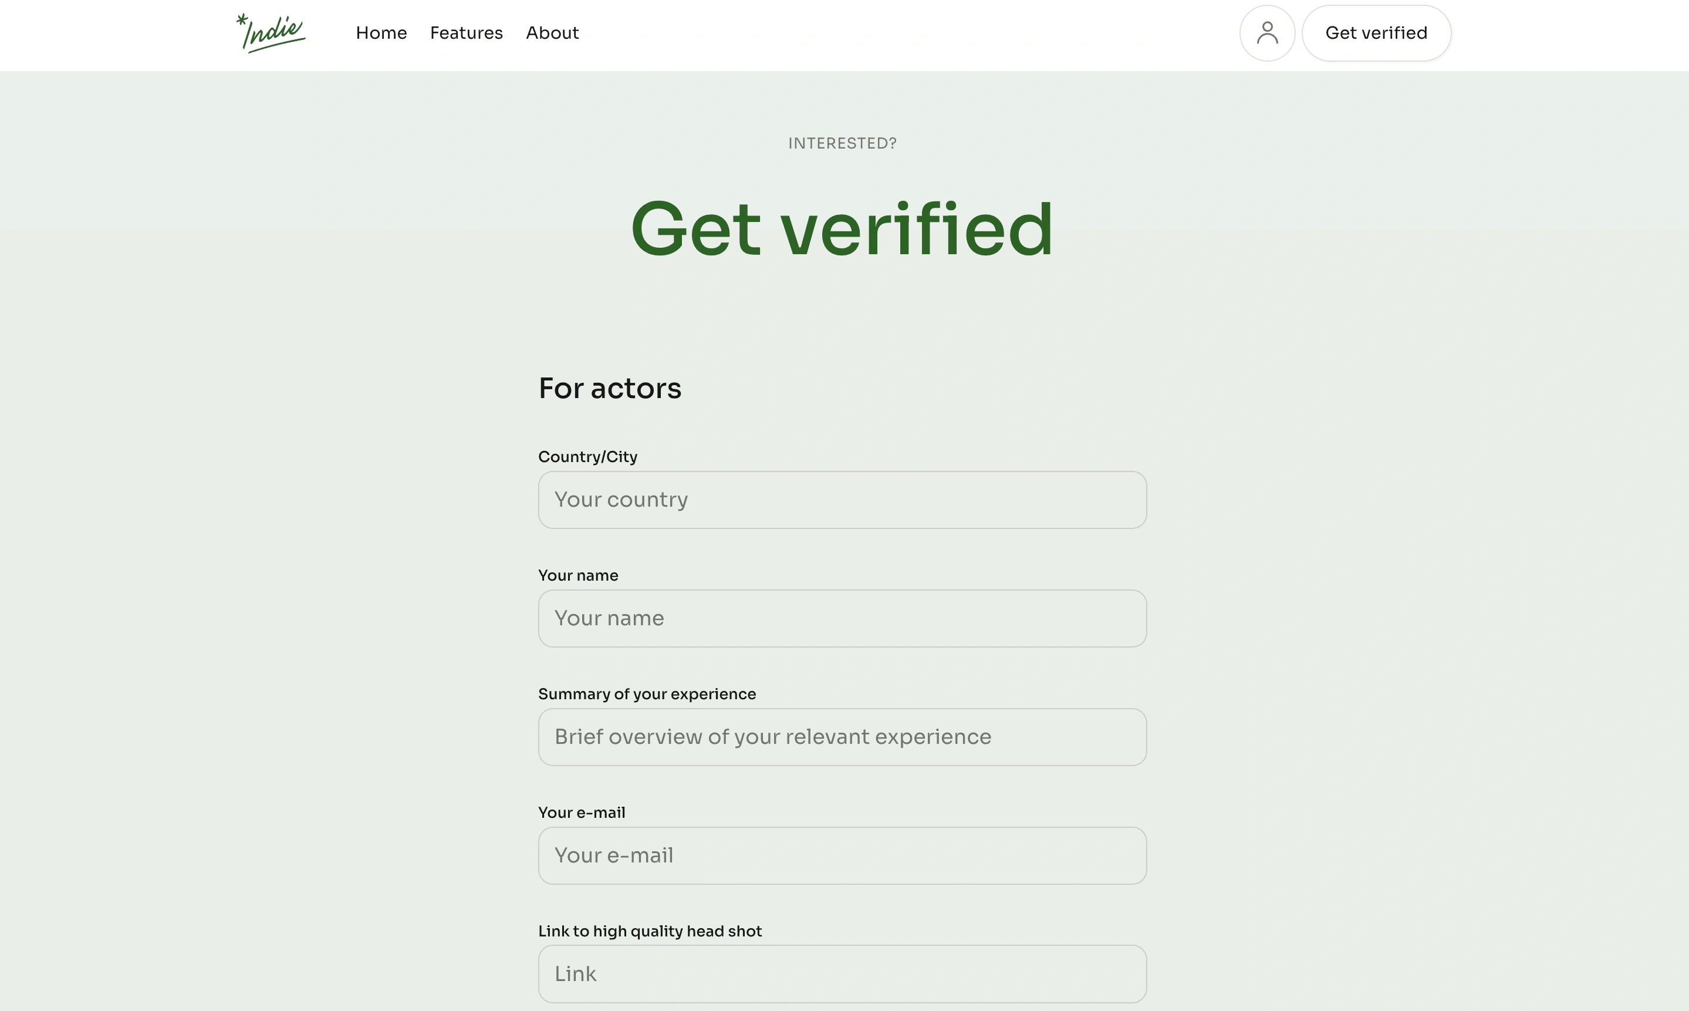
Task: Click the large green Get verified heading
Action: click(842, 230)
